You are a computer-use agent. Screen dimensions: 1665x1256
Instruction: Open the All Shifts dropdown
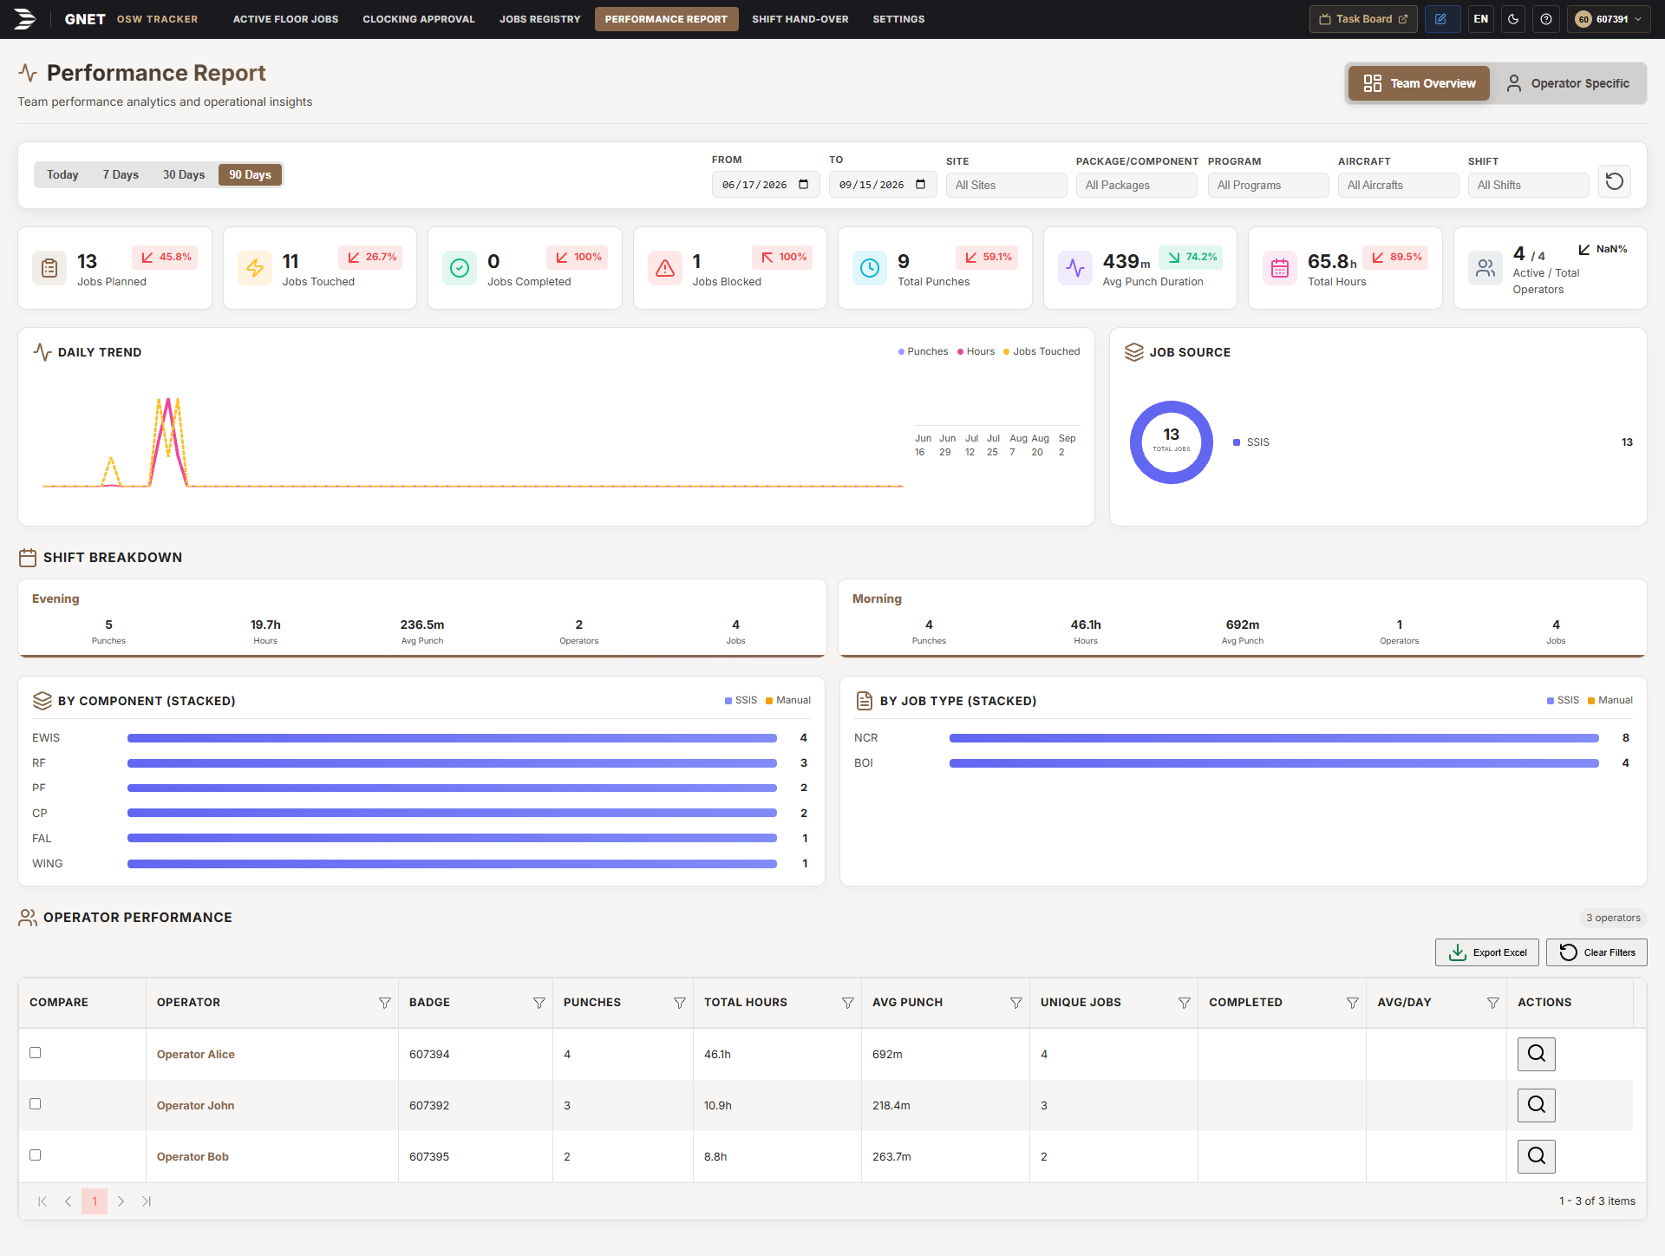click(x=1528, y=185)
